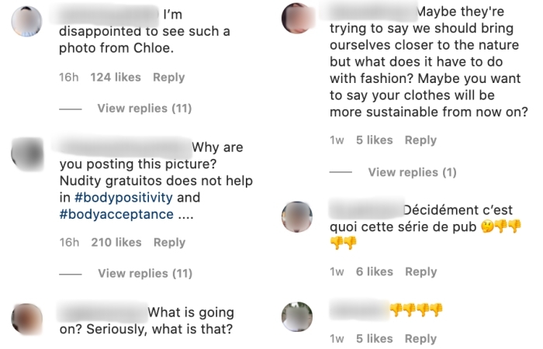Viewport: 543px width, 349px height.
Task: Reply to the sustainable clothes comment
Action: [420, 140]
